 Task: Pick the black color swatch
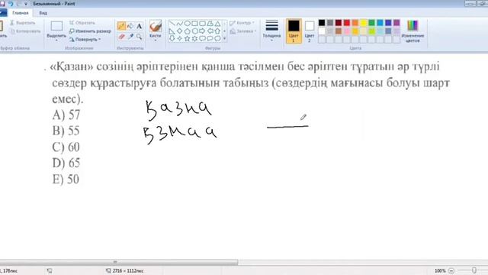coord(322,22)
